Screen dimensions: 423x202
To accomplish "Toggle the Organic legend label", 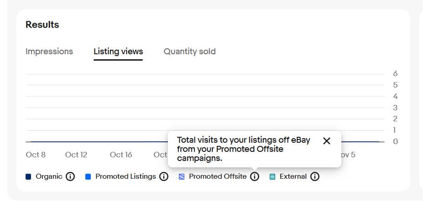I will [x=49, y=176].
